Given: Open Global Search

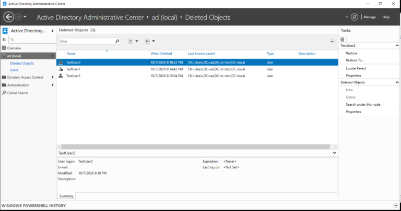Looking at the screenshot, I should point(17,93).
